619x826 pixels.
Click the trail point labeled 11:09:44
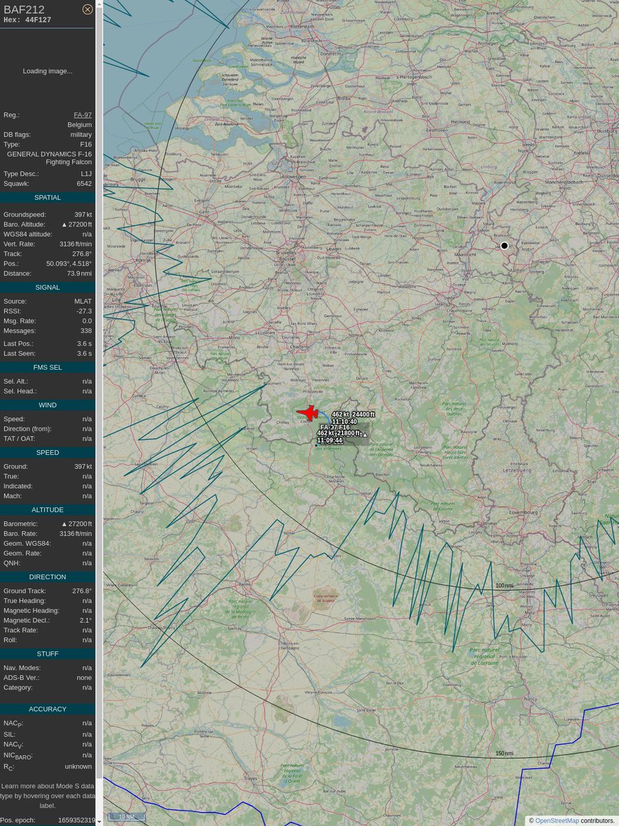tap(316, 445)
